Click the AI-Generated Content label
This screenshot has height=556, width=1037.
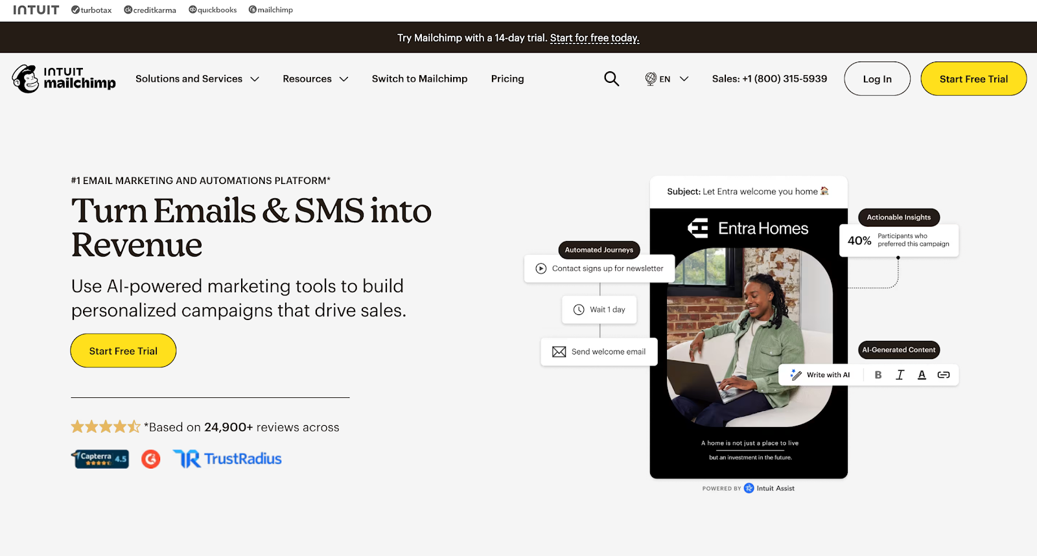[x=899, y=350]
